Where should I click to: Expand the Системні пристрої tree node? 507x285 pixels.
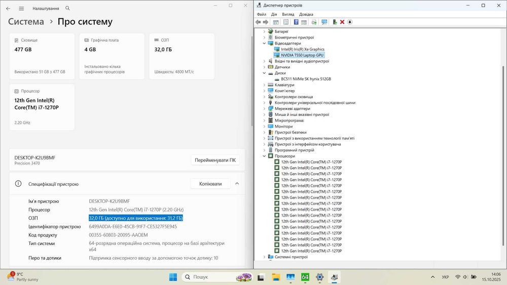tap(264, 257)
